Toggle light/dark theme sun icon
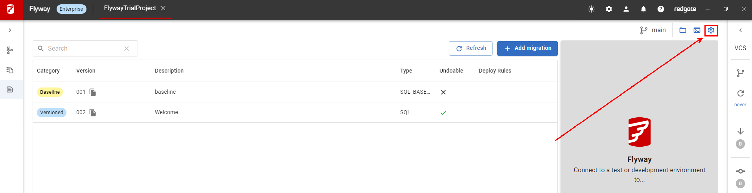This screenshot has height=193, width=752. (592, 9)
